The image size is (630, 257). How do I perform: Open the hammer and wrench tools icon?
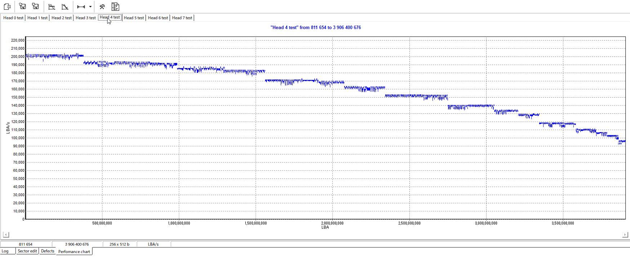[x=102, y=6]
